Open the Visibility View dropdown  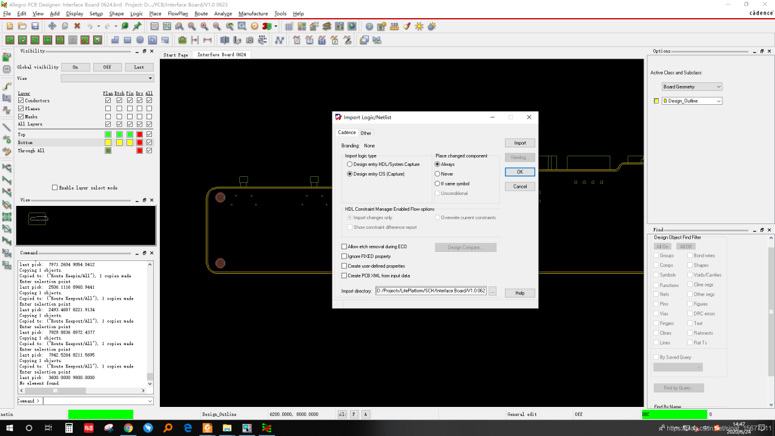(x=107, y=78)
